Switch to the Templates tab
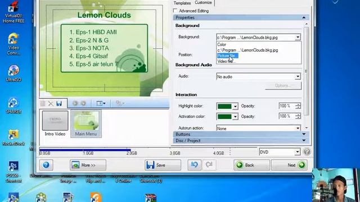Screen dimensions: 360x202 click(182, 3)
